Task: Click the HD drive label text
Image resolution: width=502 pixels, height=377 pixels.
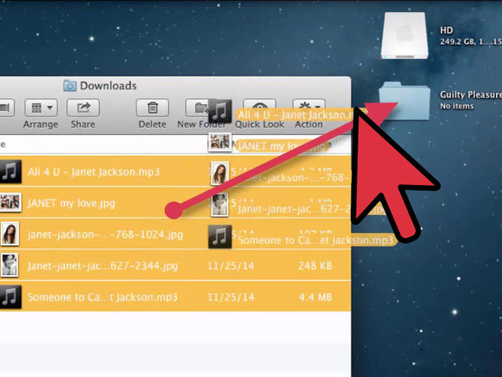Action: click(447, 31)
